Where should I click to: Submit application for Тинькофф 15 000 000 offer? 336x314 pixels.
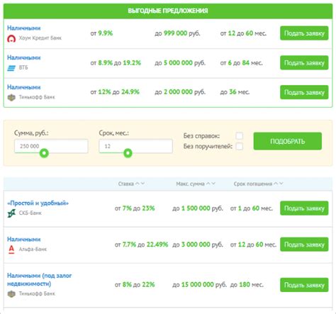304,285
